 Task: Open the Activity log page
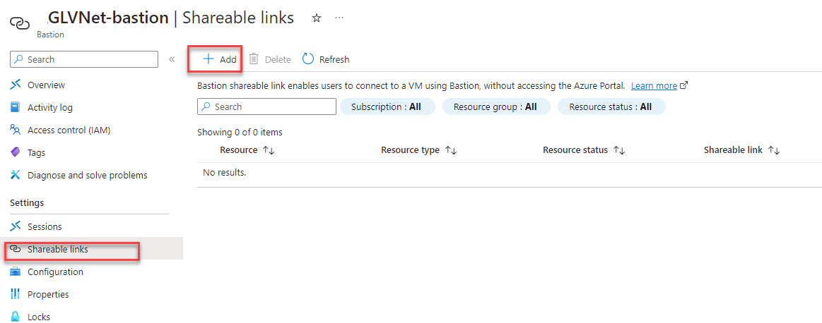click(49, 107)
